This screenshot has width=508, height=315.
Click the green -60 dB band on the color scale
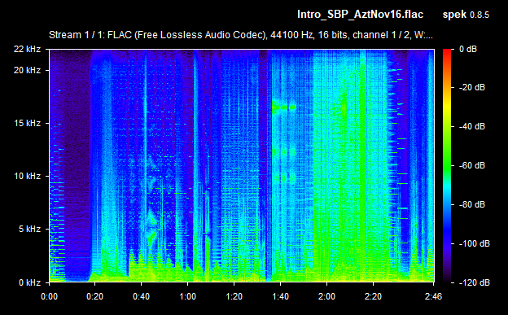[447, 165]
